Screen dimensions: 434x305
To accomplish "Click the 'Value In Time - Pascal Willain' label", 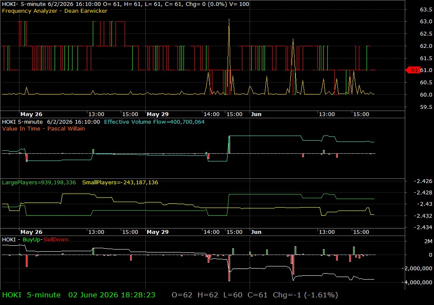I will click(x=44, y=128).
